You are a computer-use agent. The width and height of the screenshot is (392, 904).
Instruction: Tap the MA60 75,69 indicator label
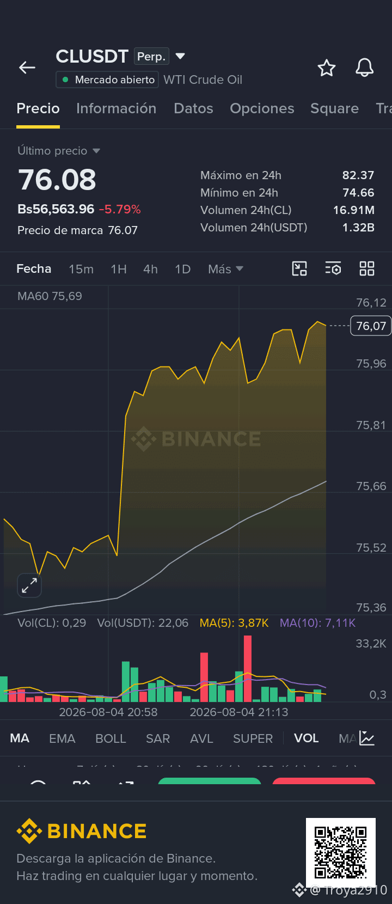click(50, 296)
